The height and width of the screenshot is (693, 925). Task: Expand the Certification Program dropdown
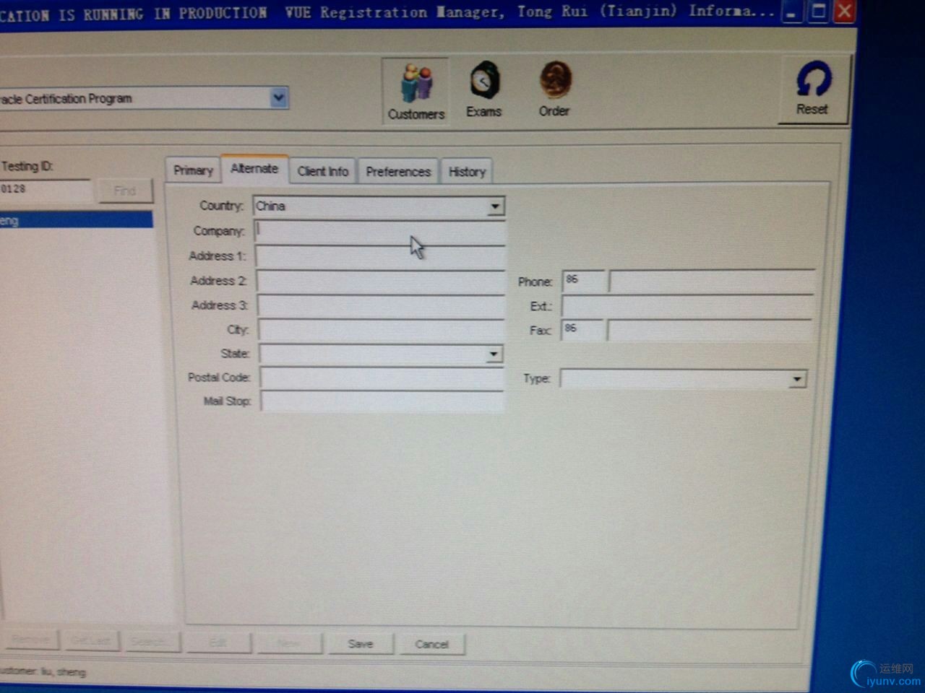[x=278, y=97]
